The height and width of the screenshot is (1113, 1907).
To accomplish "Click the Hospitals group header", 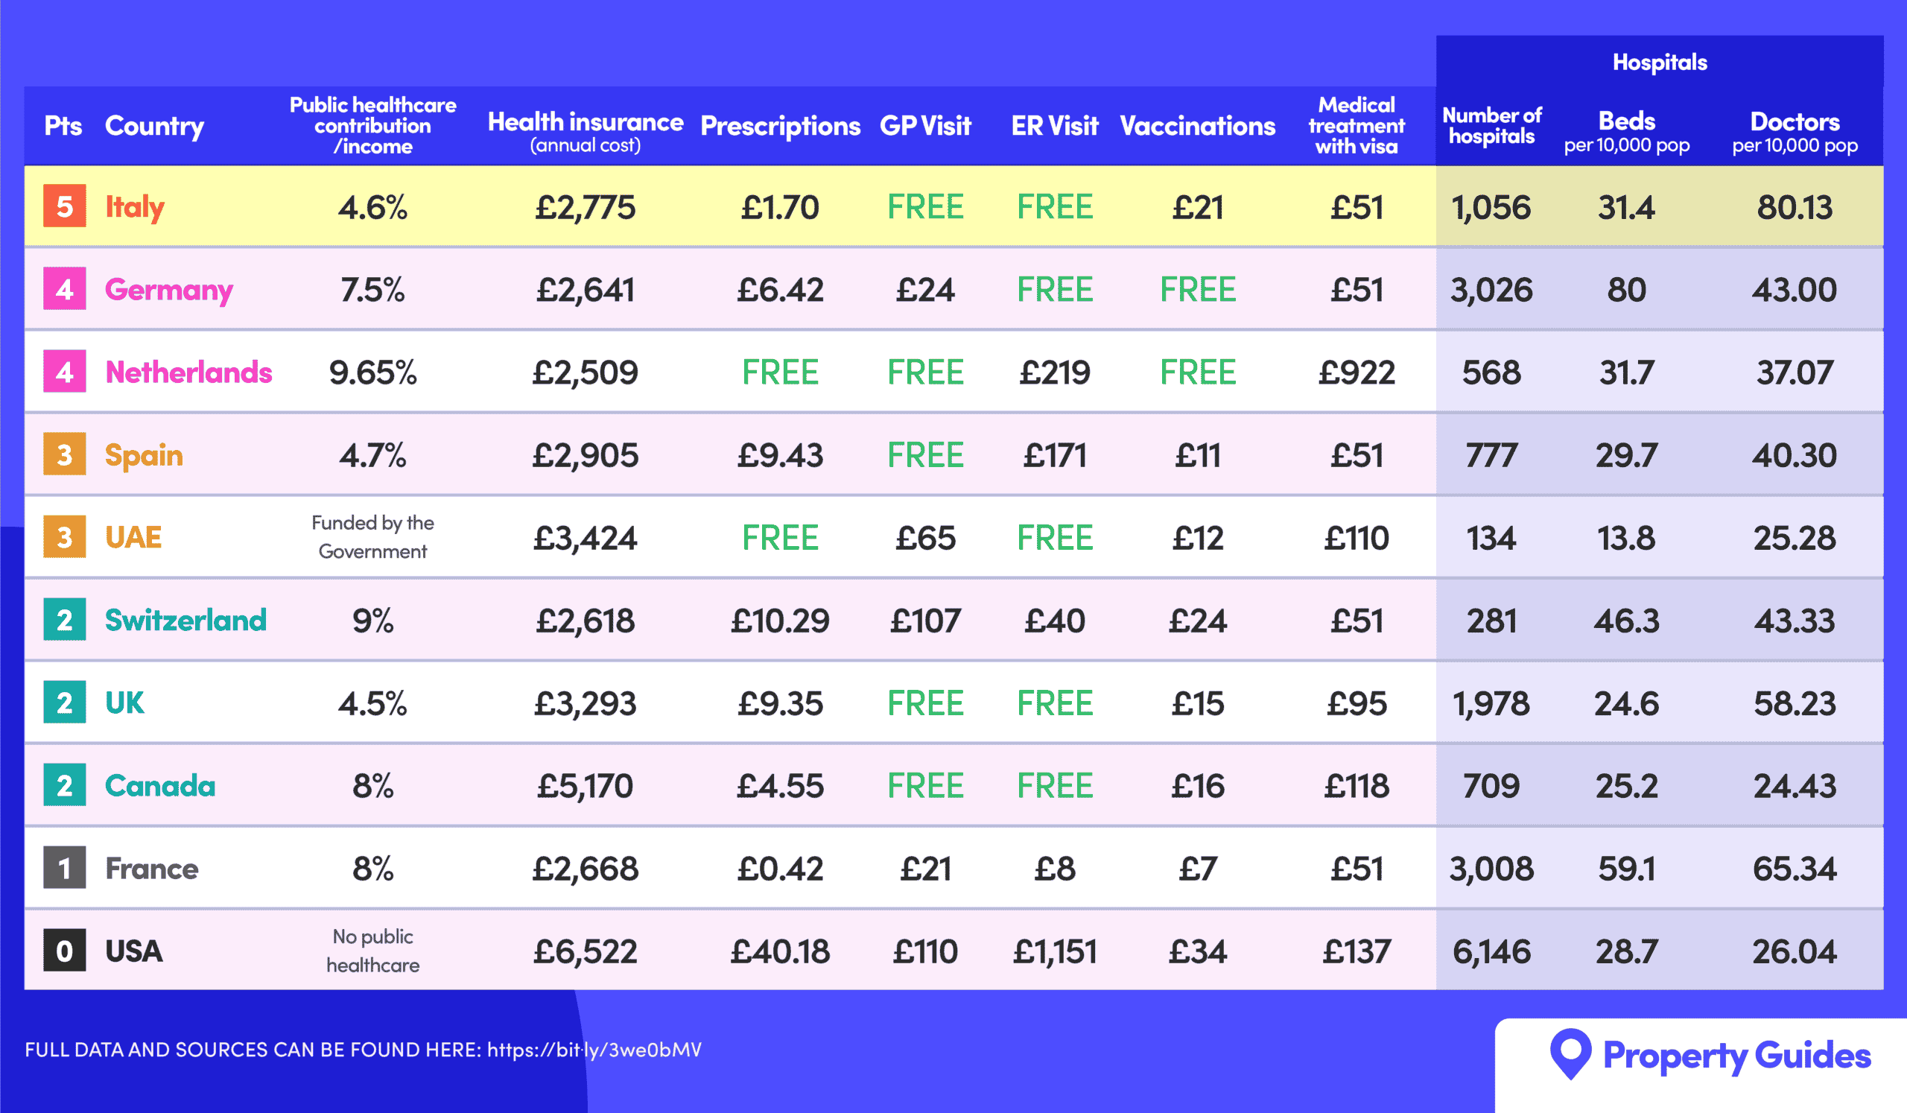I will pyautogui.click(x=1660, y=62).
